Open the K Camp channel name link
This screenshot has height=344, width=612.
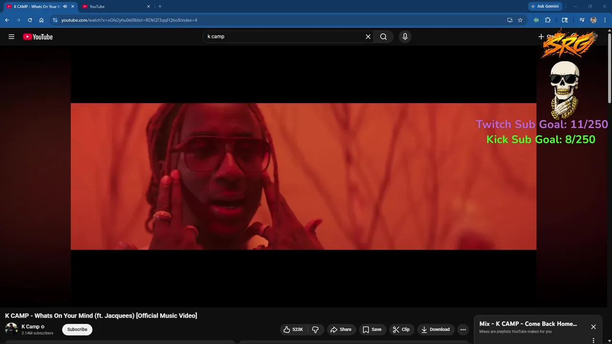coord(30,327)
